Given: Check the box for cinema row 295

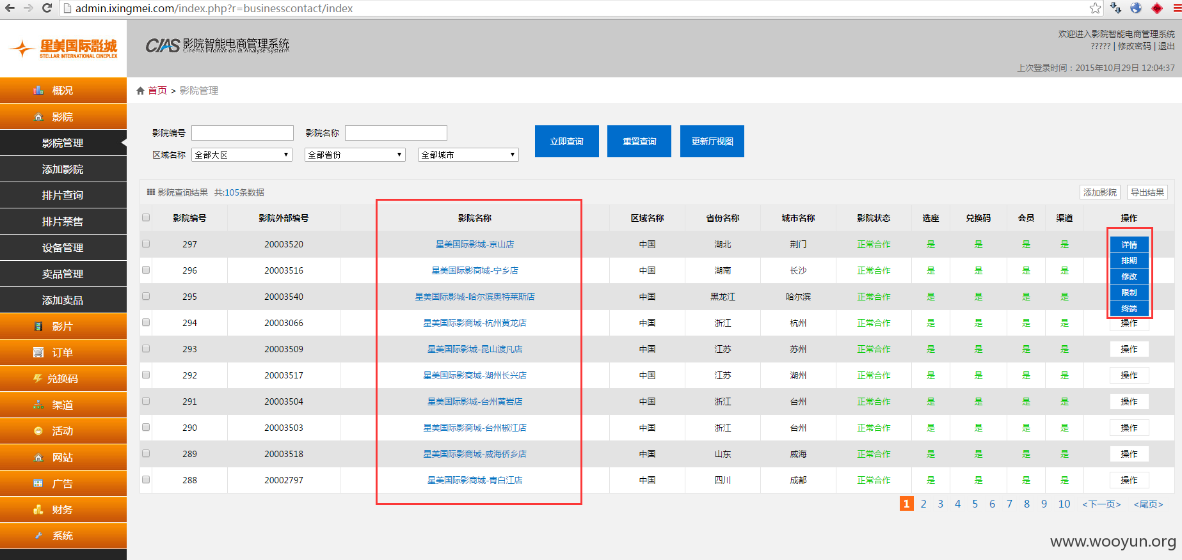Looking at the screenshot, I should tap(146, 296).
